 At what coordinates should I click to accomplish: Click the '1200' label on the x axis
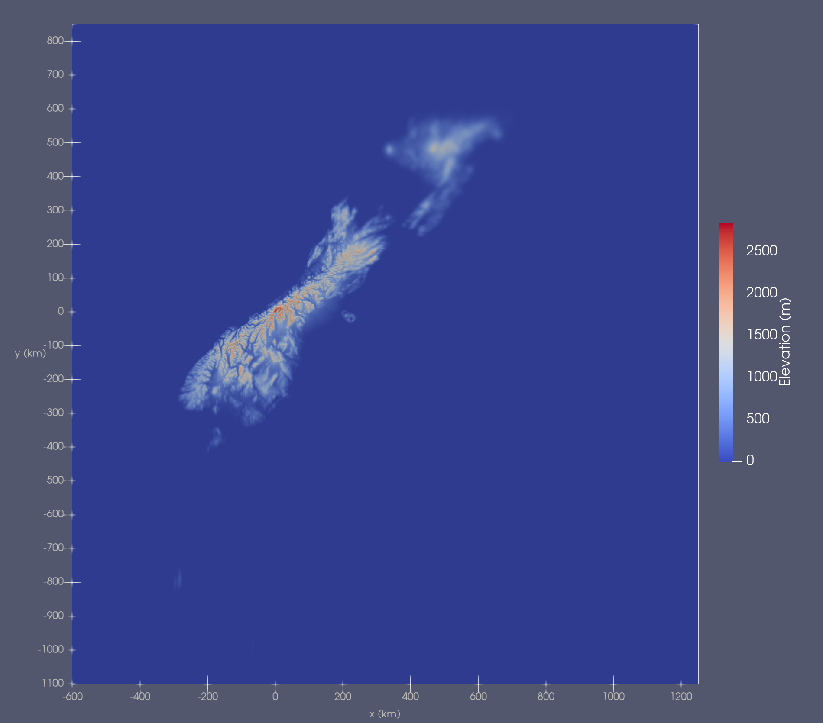point(681,696)
